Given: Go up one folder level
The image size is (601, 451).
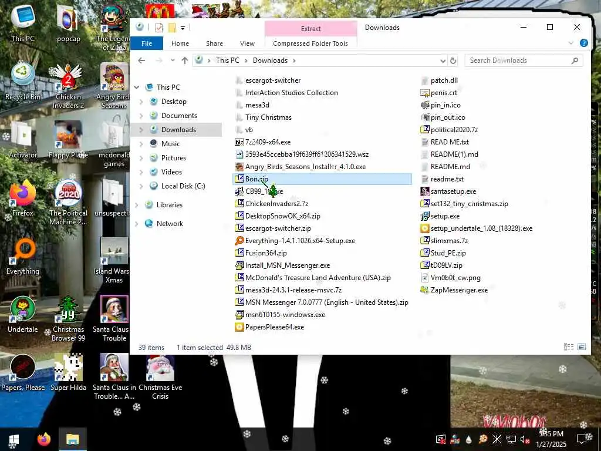Looking at the screenshot, I should tap(185, 60).
